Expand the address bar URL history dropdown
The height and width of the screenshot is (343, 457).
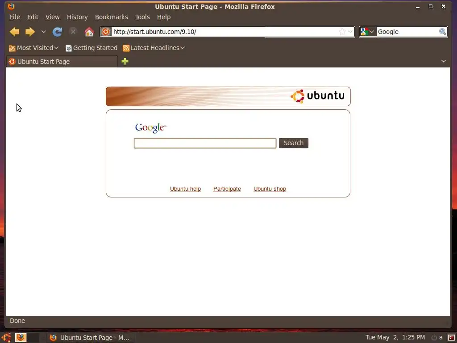pos(350,32)
